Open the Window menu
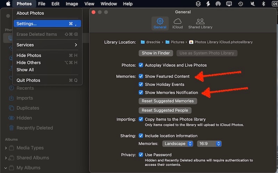This screenshot has height=173, width=278. click(x=109, y=4)
